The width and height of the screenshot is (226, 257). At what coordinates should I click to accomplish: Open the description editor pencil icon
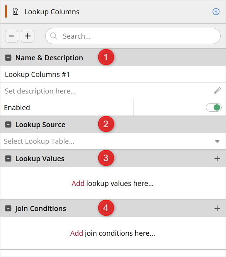coord(217,91)
